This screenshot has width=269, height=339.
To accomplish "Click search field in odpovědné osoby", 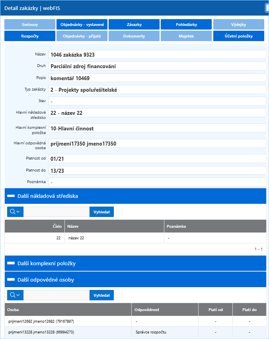I will 57,295.
